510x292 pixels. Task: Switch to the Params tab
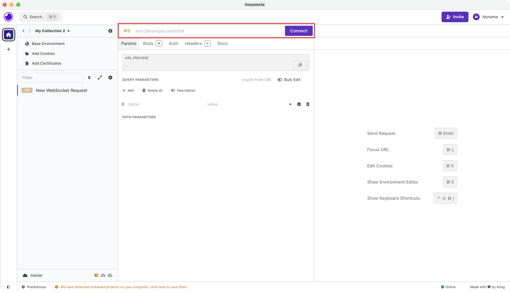129,43
